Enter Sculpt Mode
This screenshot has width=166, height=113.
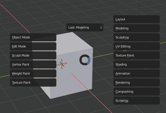(x=33, y=55)
